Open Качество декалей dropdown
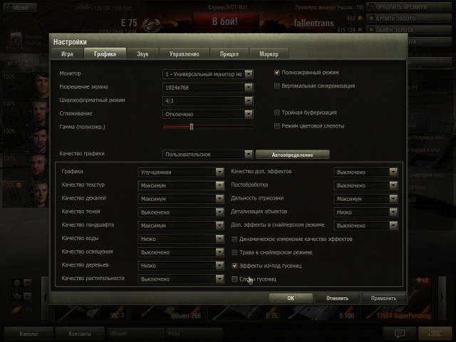Image resolution: width=456 pixels, height=342 pixels. click(x=181, y=199)
